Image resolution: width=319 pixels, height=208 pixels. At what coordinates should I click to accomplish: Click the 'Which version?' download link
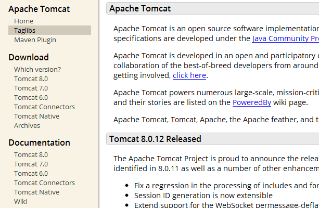tap(37, 69)
